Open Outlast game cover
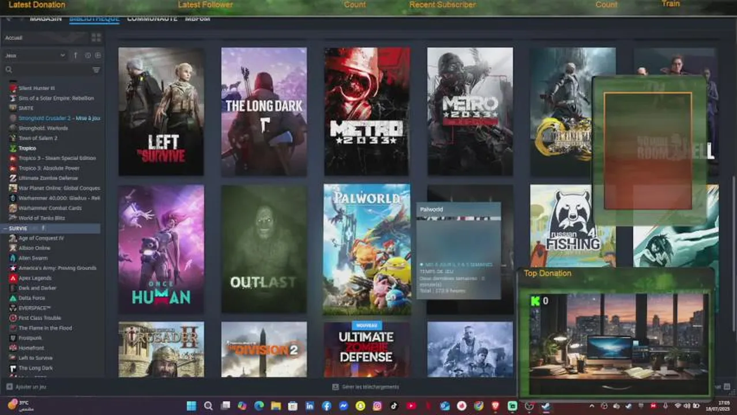Image resolution: width=737 pixels, height=415 pixels. pyautogui.click(x=264, y=249)
